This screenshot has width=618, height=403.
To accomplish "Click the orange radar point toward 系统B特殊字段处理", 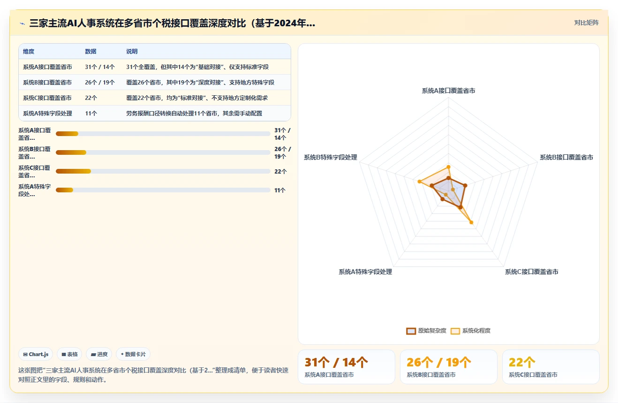I will [419, 181].
